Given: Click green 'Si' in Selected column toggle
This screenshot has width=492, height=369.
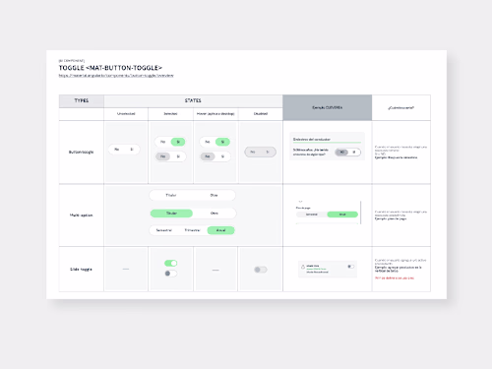Looking at the screenshot, I should [x=178, y=142].
